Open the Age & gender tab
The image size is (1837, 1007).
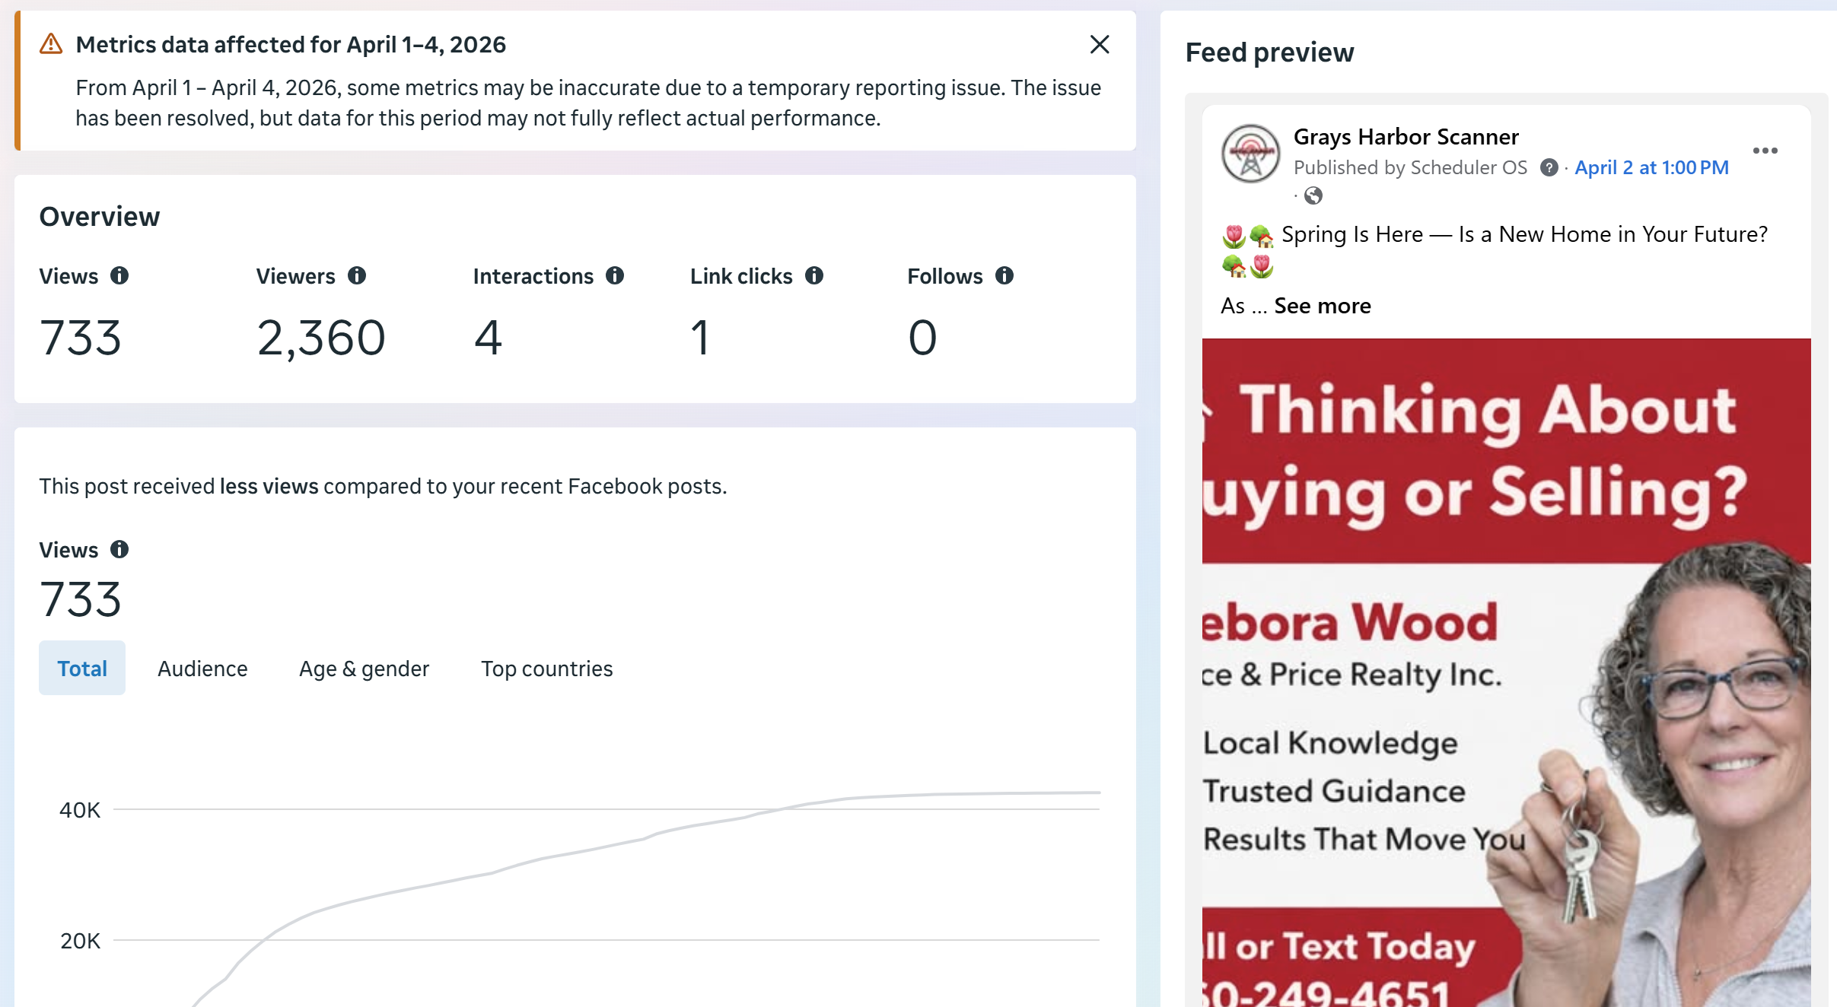pyautogui.click(x=364, y=668)
